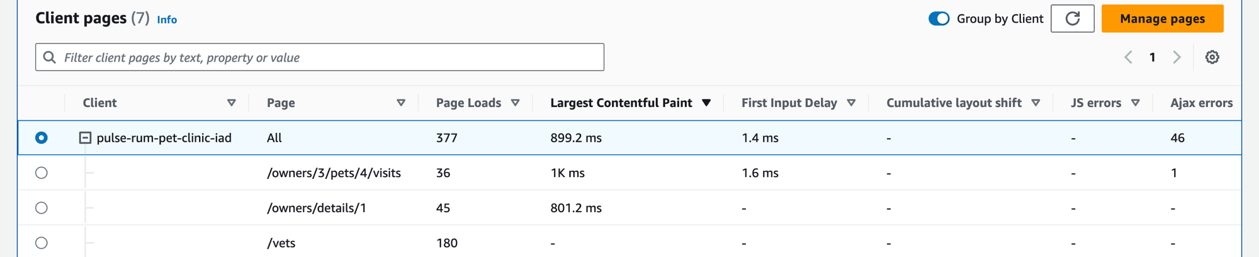Go to previous page arrow
Viewport: 1259px width, 257px height.
1128,57
